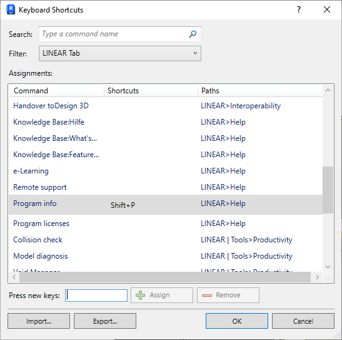Click the search magnifier icon
Image resolution: width=342 pixels, height=340 pixels.
click(193, 34)
